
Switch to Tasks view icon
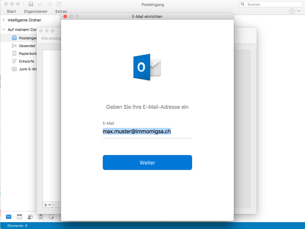click(41, 217)
